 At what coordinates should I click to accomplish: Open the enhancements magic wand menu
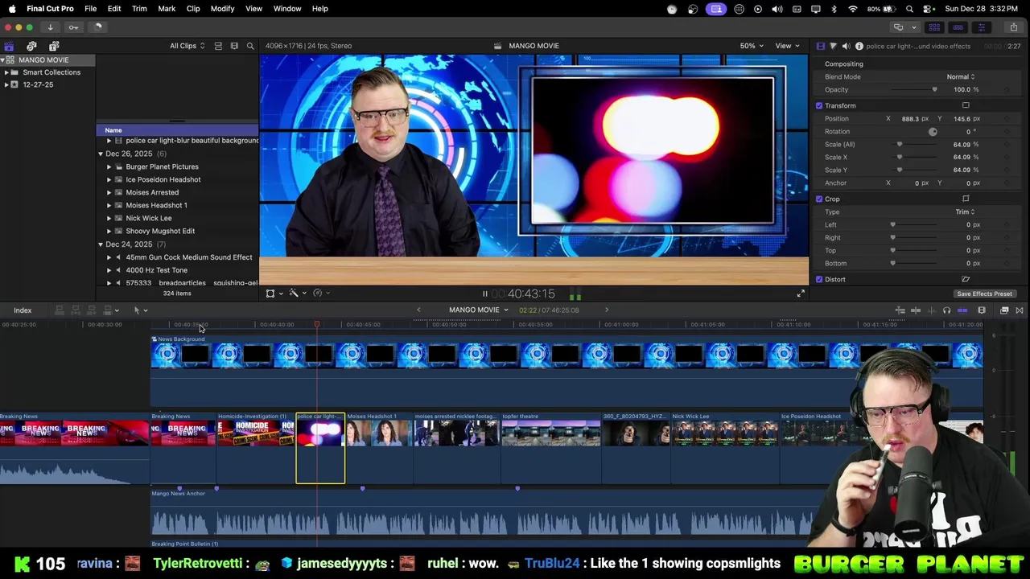pos(297,294)
